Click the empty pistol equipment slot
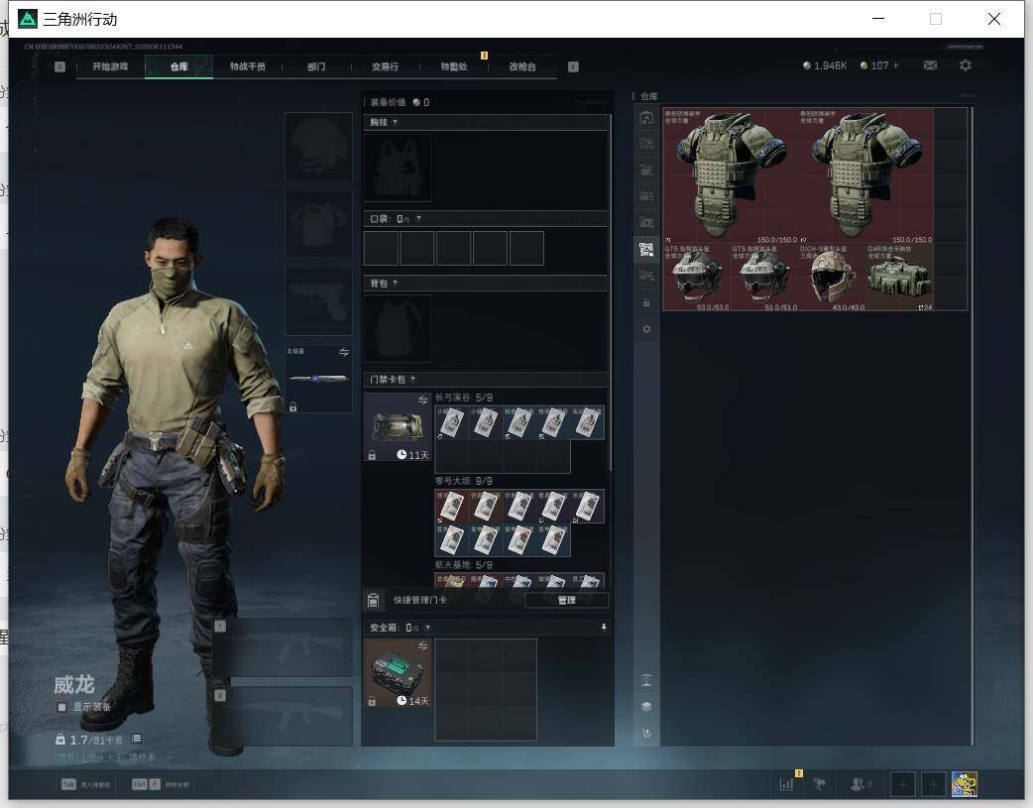 318,301
